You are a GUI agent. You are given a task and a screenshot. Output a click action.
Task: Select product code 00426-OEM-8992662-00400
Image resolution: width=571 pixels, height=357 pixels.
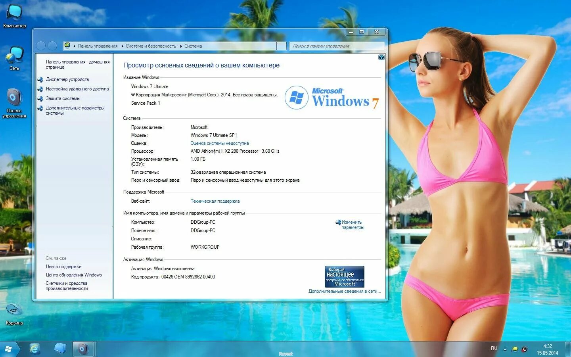point(188,277)
